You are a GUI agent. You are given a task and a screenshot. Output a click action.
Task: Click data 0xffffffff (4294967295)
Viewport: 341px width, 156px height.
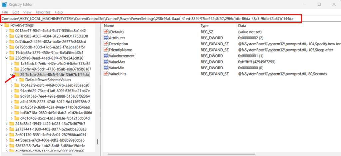coord(257,62)
